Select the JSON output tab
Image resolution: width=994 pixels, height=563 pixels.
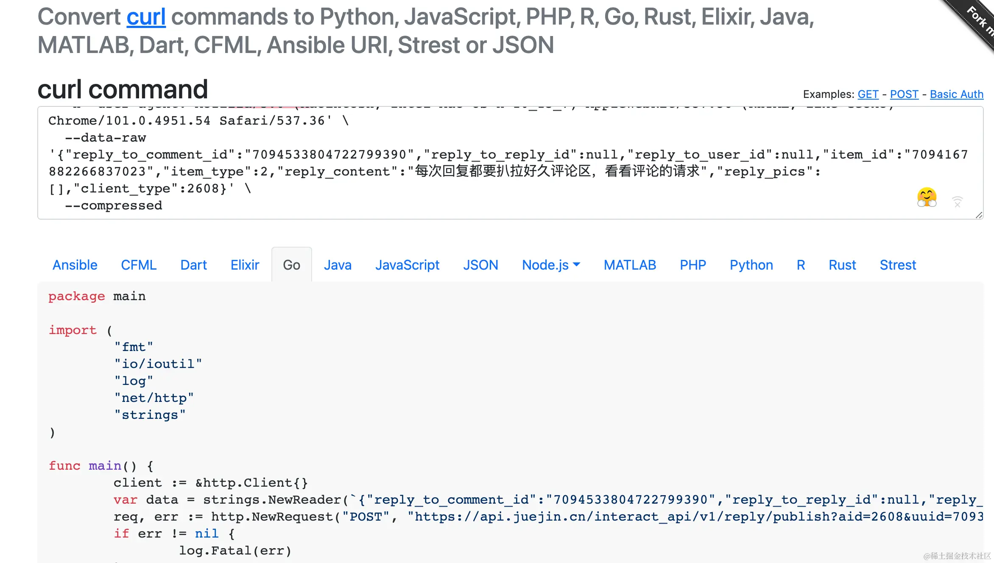click(480, 265)
